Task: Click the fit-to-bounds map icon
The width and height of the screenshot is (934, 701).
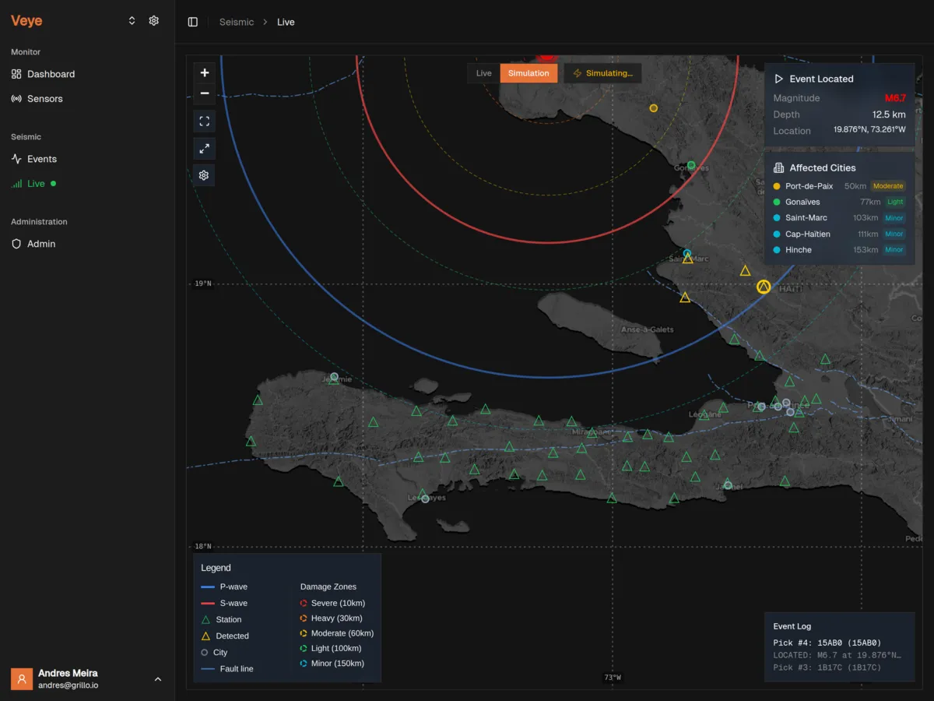Action: coord(204,121)
